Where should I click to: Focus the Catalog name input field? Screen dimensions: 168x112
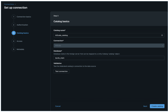pos(109,35)
